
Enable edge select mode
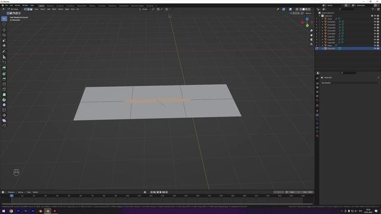[28, 10]
